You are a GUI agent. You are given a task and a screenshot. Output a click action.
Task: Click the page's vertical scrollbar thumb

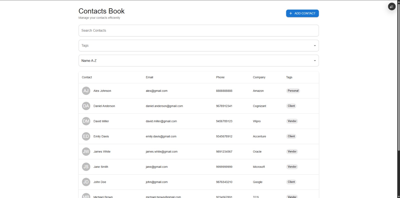398,77
